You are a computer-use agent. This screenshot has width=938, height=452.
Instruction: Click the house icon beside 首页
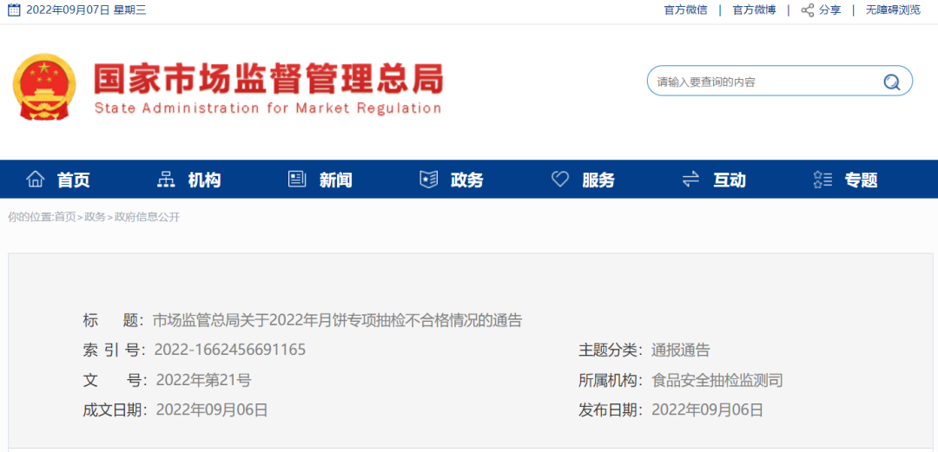coord(36,180)
